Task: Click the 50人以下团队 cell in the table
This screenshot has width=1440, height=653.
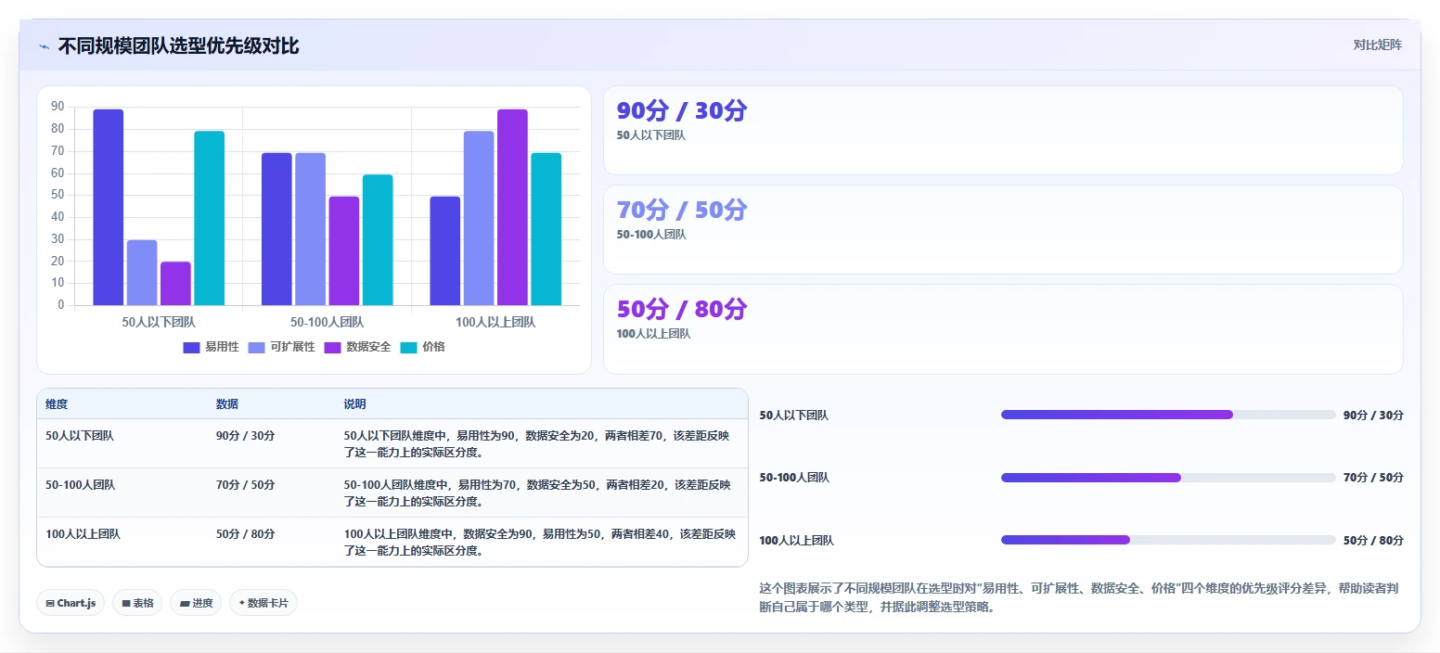Action: tap(80, 435)
